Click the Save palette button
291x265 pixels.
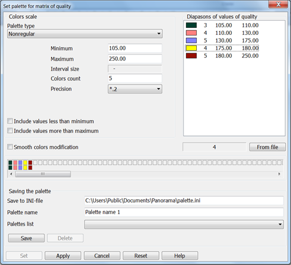point(26,238)
